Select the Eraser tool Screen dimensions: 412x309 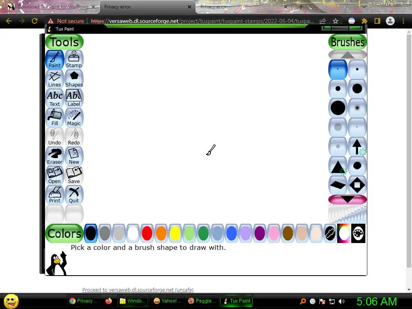55,156
